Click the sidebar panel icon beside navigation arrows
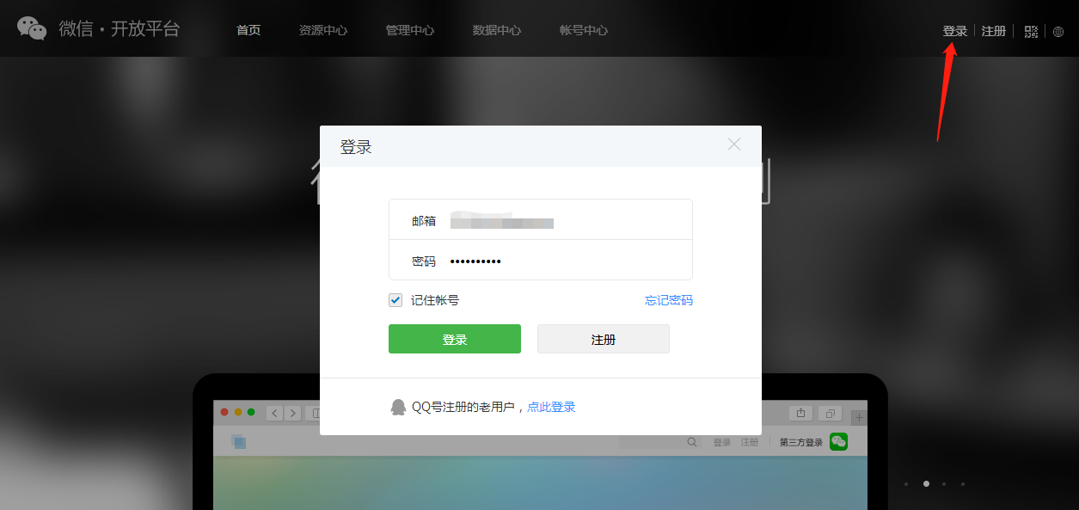1079x510 pixels. (317, 413)
